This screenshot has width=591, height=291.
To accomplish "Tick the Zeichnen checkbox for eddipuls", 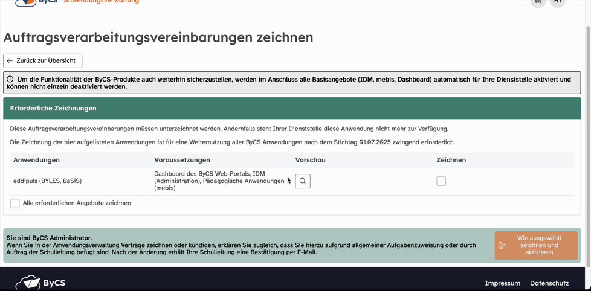I will 441,181.
